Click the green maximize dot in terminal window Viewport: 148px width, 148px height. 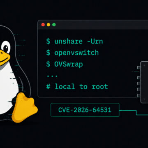(x=54, y=25)
